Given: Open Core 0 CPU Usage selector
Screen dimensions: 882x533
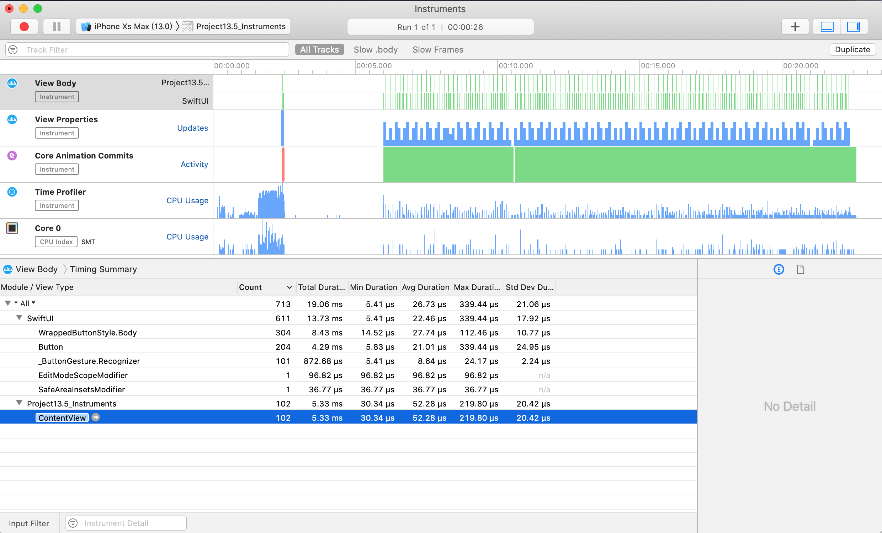Looking at the screenshot, I should pos(187,237).
